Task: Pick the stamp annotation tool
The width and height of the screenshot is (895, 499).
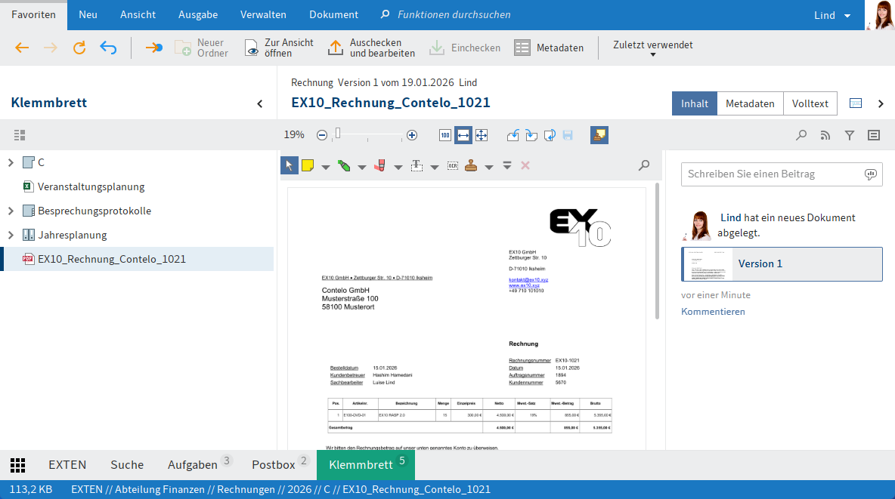Action: click(x=471, y=166)
